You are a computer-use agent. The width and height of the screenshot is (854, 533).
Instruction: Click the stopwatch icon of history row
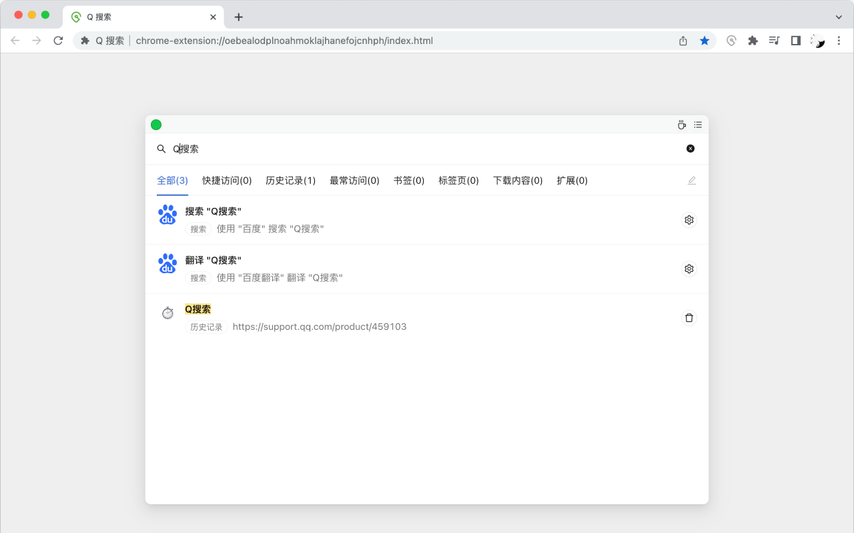[167, 312]
